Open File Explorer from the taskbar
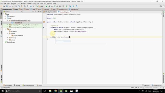Screen dimensions: 165x93 [50, 91]
